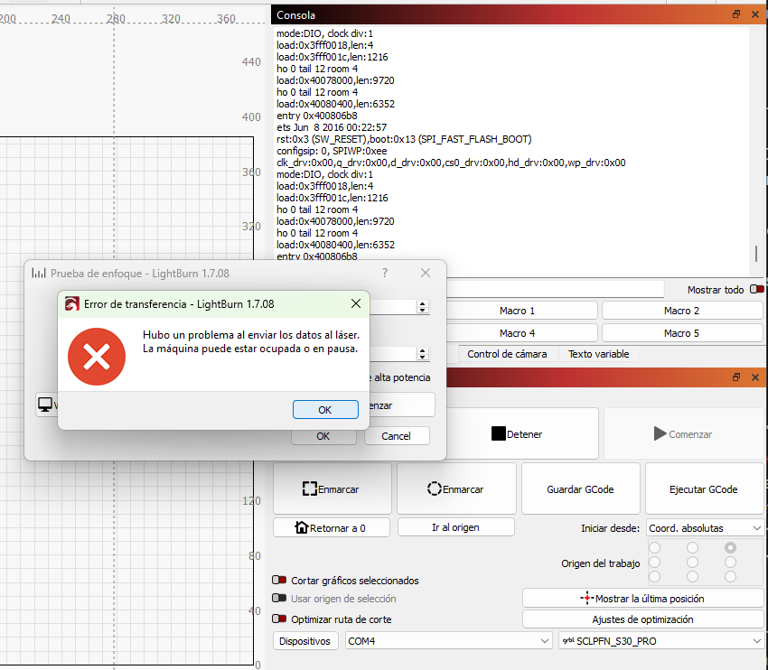Image resolution: width=768 pixels, height=670 pixels.
Task: Run Macro 5
Action: 682,333
